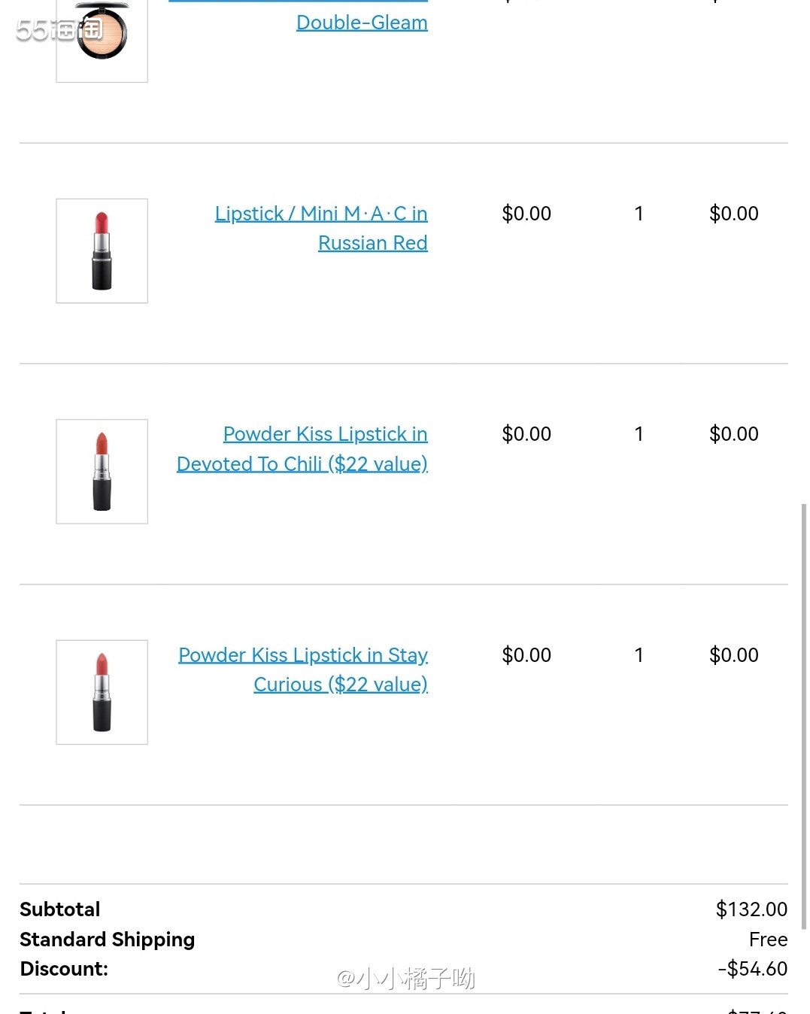Viewport: 810px width, 1014px height.
Task: Click the quantity for Russian Red lipstick
Action: (x=639, y=214)
